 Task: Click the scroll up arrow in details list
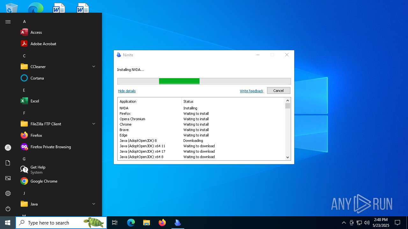point(288,101)
